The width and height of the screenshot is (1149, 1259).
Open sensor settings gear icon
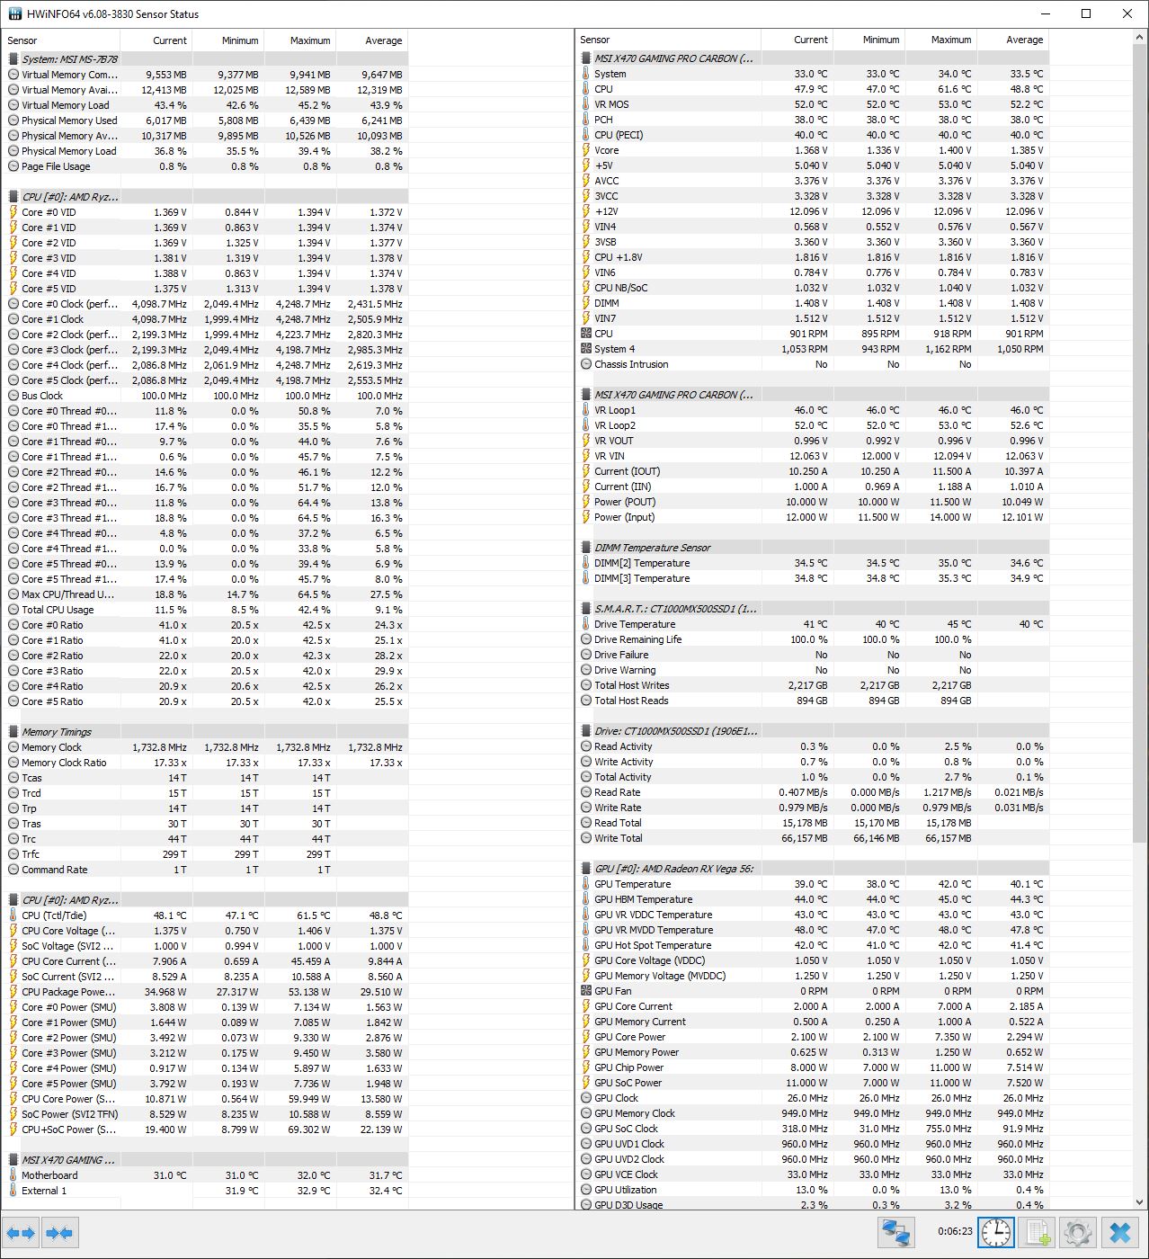pos(1078,1232)
